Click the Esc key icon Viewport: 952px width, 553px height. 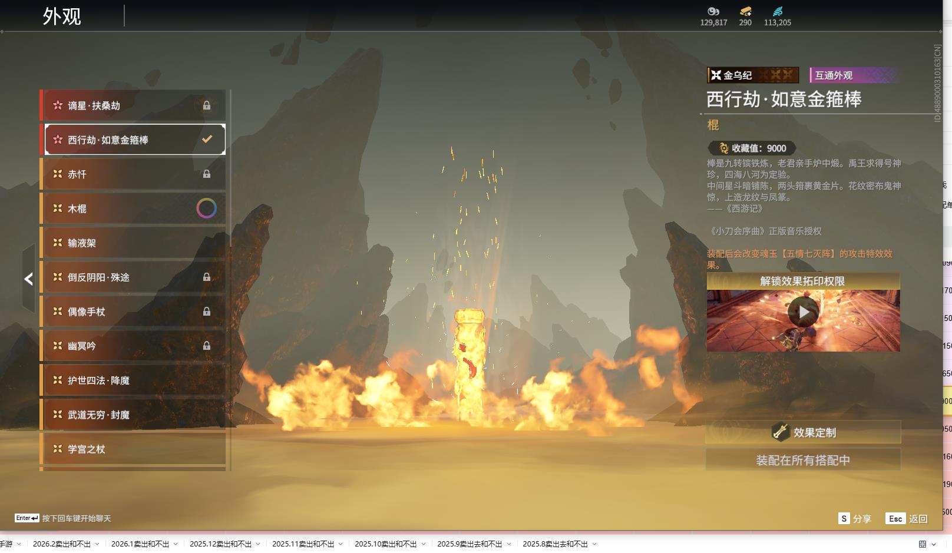pos(895,519)
